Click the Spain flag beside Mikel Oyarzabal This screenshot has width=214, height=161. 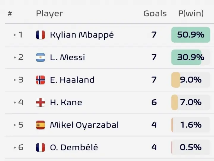click(x=40, y=125)
